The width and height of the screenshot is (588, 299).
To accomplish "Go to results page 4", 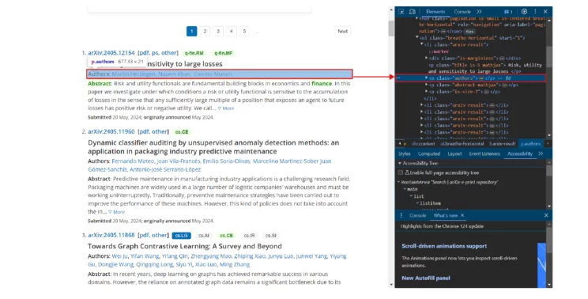I will coord(231,31).
